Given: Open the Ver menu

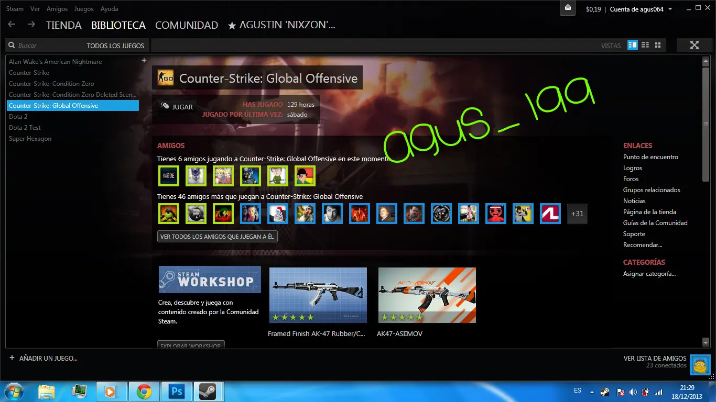Looking at the screenshot, I should coord(35,9).
